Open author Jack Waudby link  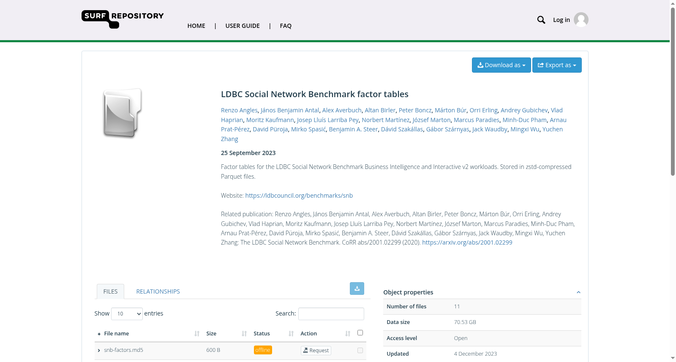tap(490, 129)
